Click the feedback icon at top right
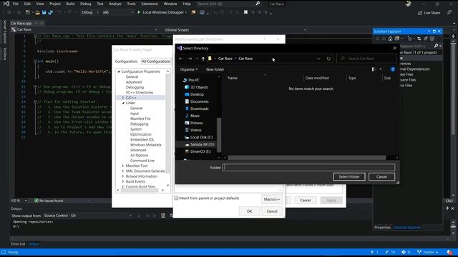The width and height of the screenshot is (458, 257). click(x=449, y=13)
